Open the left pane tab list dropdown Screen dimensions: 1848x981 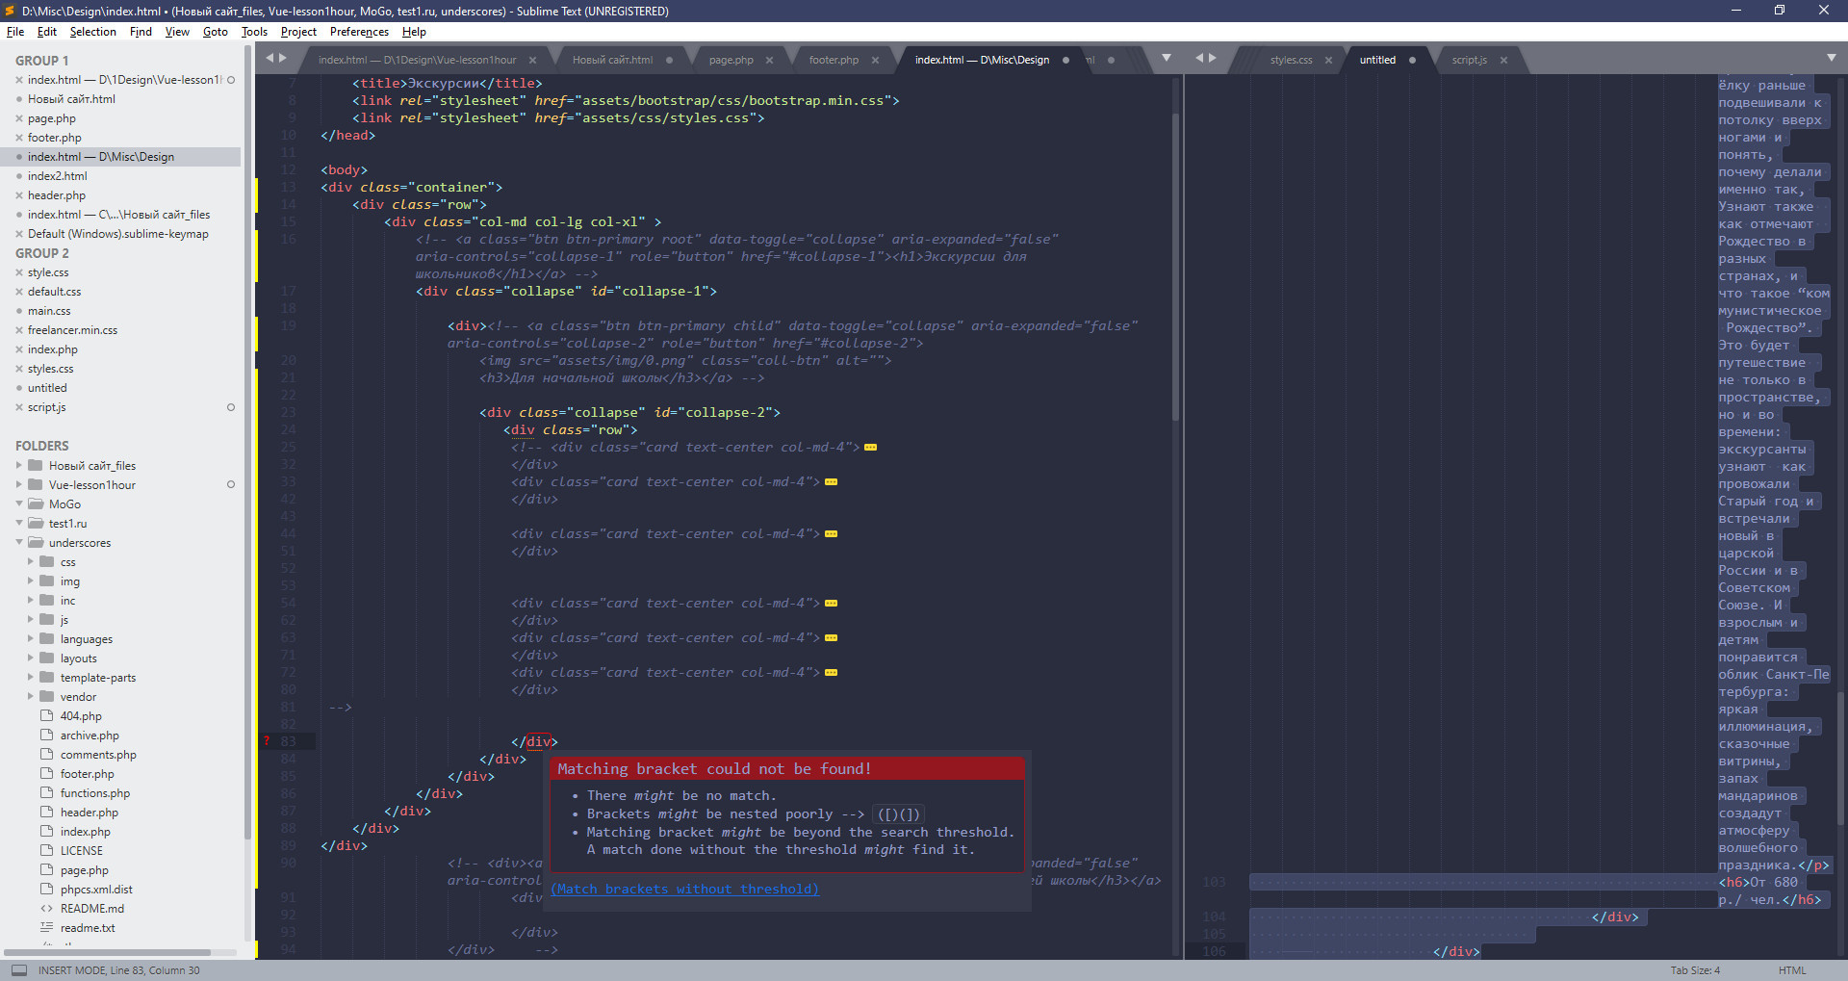pyautogui.click(x=1167, y=58)
